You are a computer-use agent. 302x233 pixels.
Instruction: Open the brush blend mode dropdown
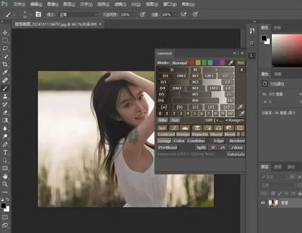[78, 14]
